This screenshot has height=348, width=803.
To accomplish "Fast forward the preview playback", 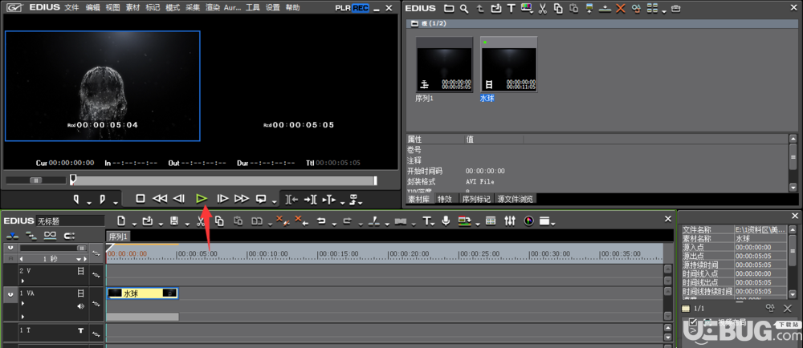I will [x=241, y=199].
